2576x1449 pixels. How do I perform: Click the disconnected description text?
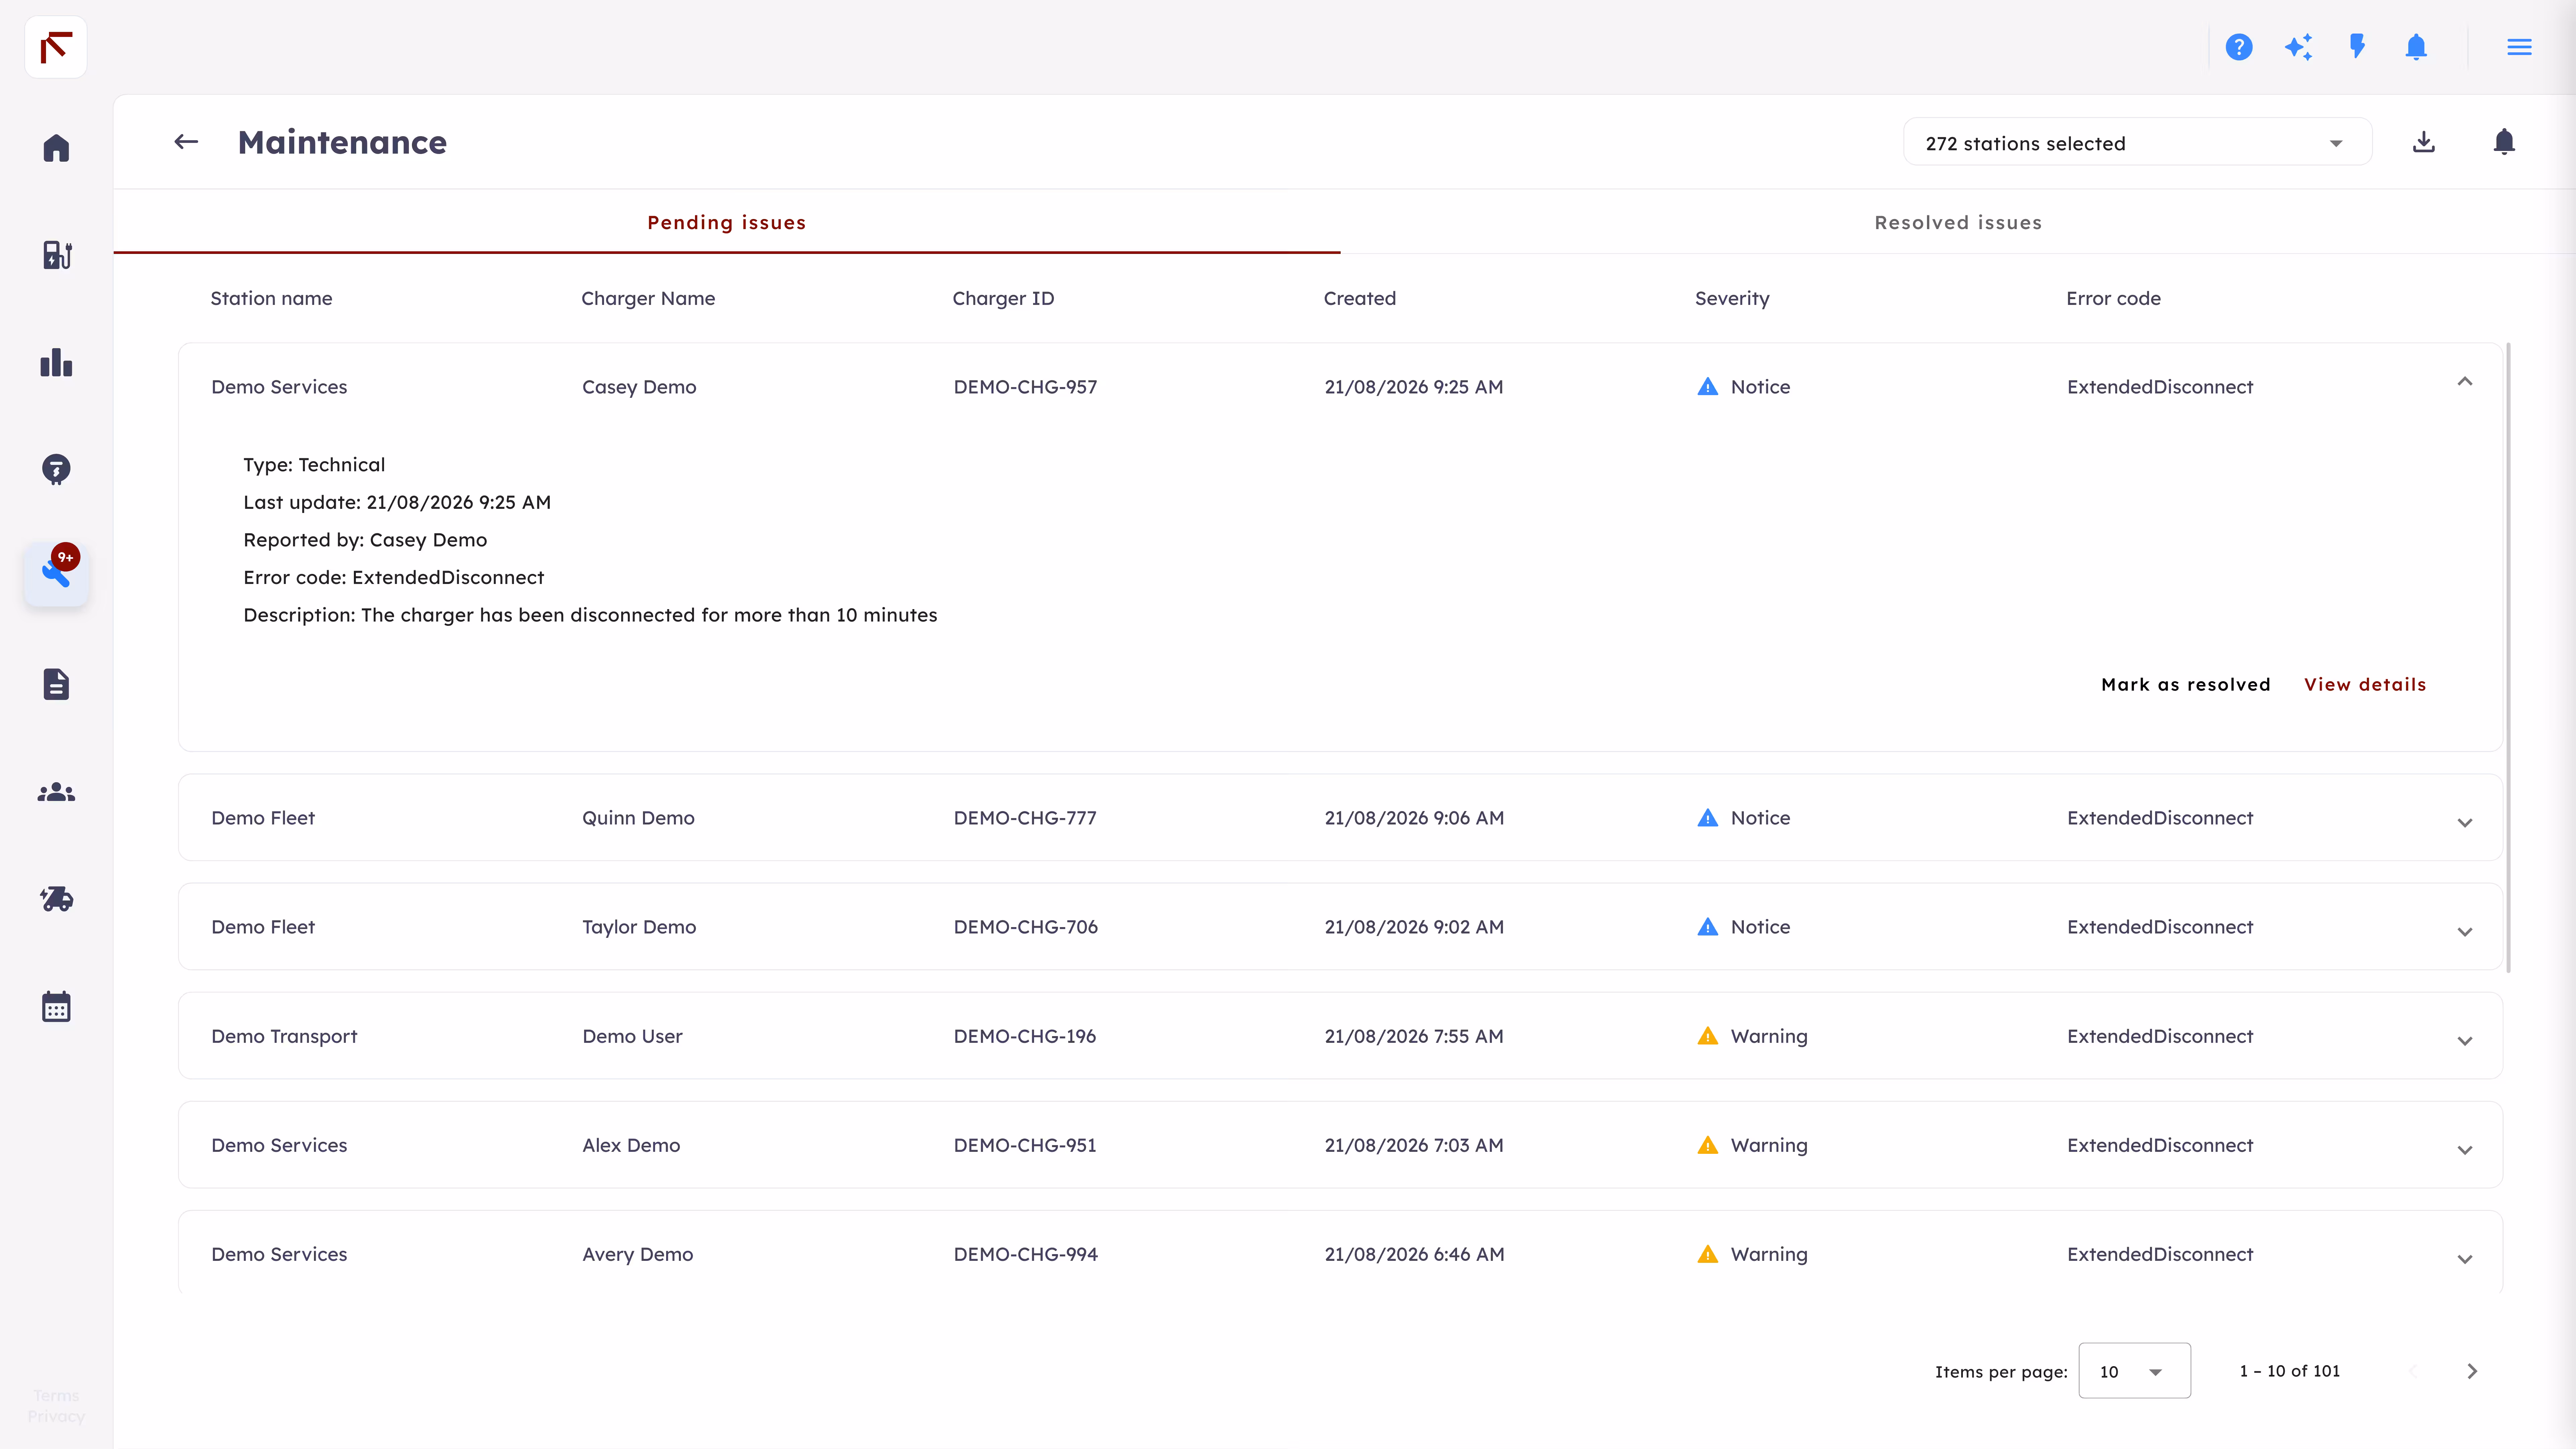[x=590, y=615]
